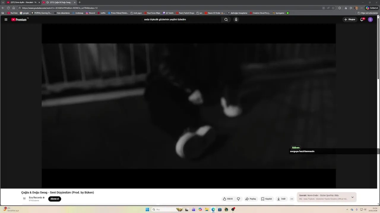Open the Windows Start menu

click(x=147, y=209)
